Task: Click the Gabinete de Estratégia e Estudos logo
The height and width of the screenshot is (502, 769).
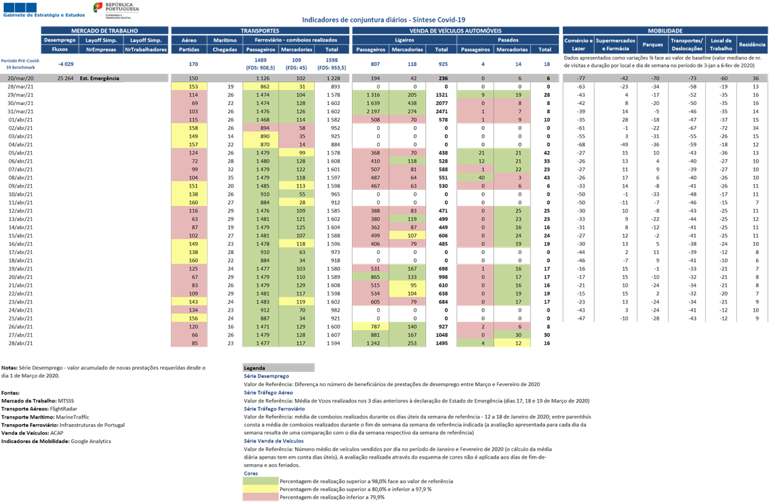Action: [43, 10]
